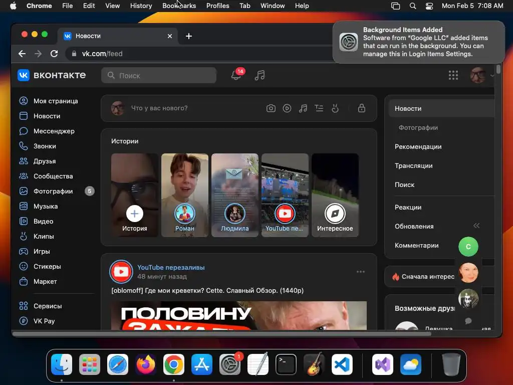Attach music note icon in post box

pyautogui.click(x=303, y=108)
